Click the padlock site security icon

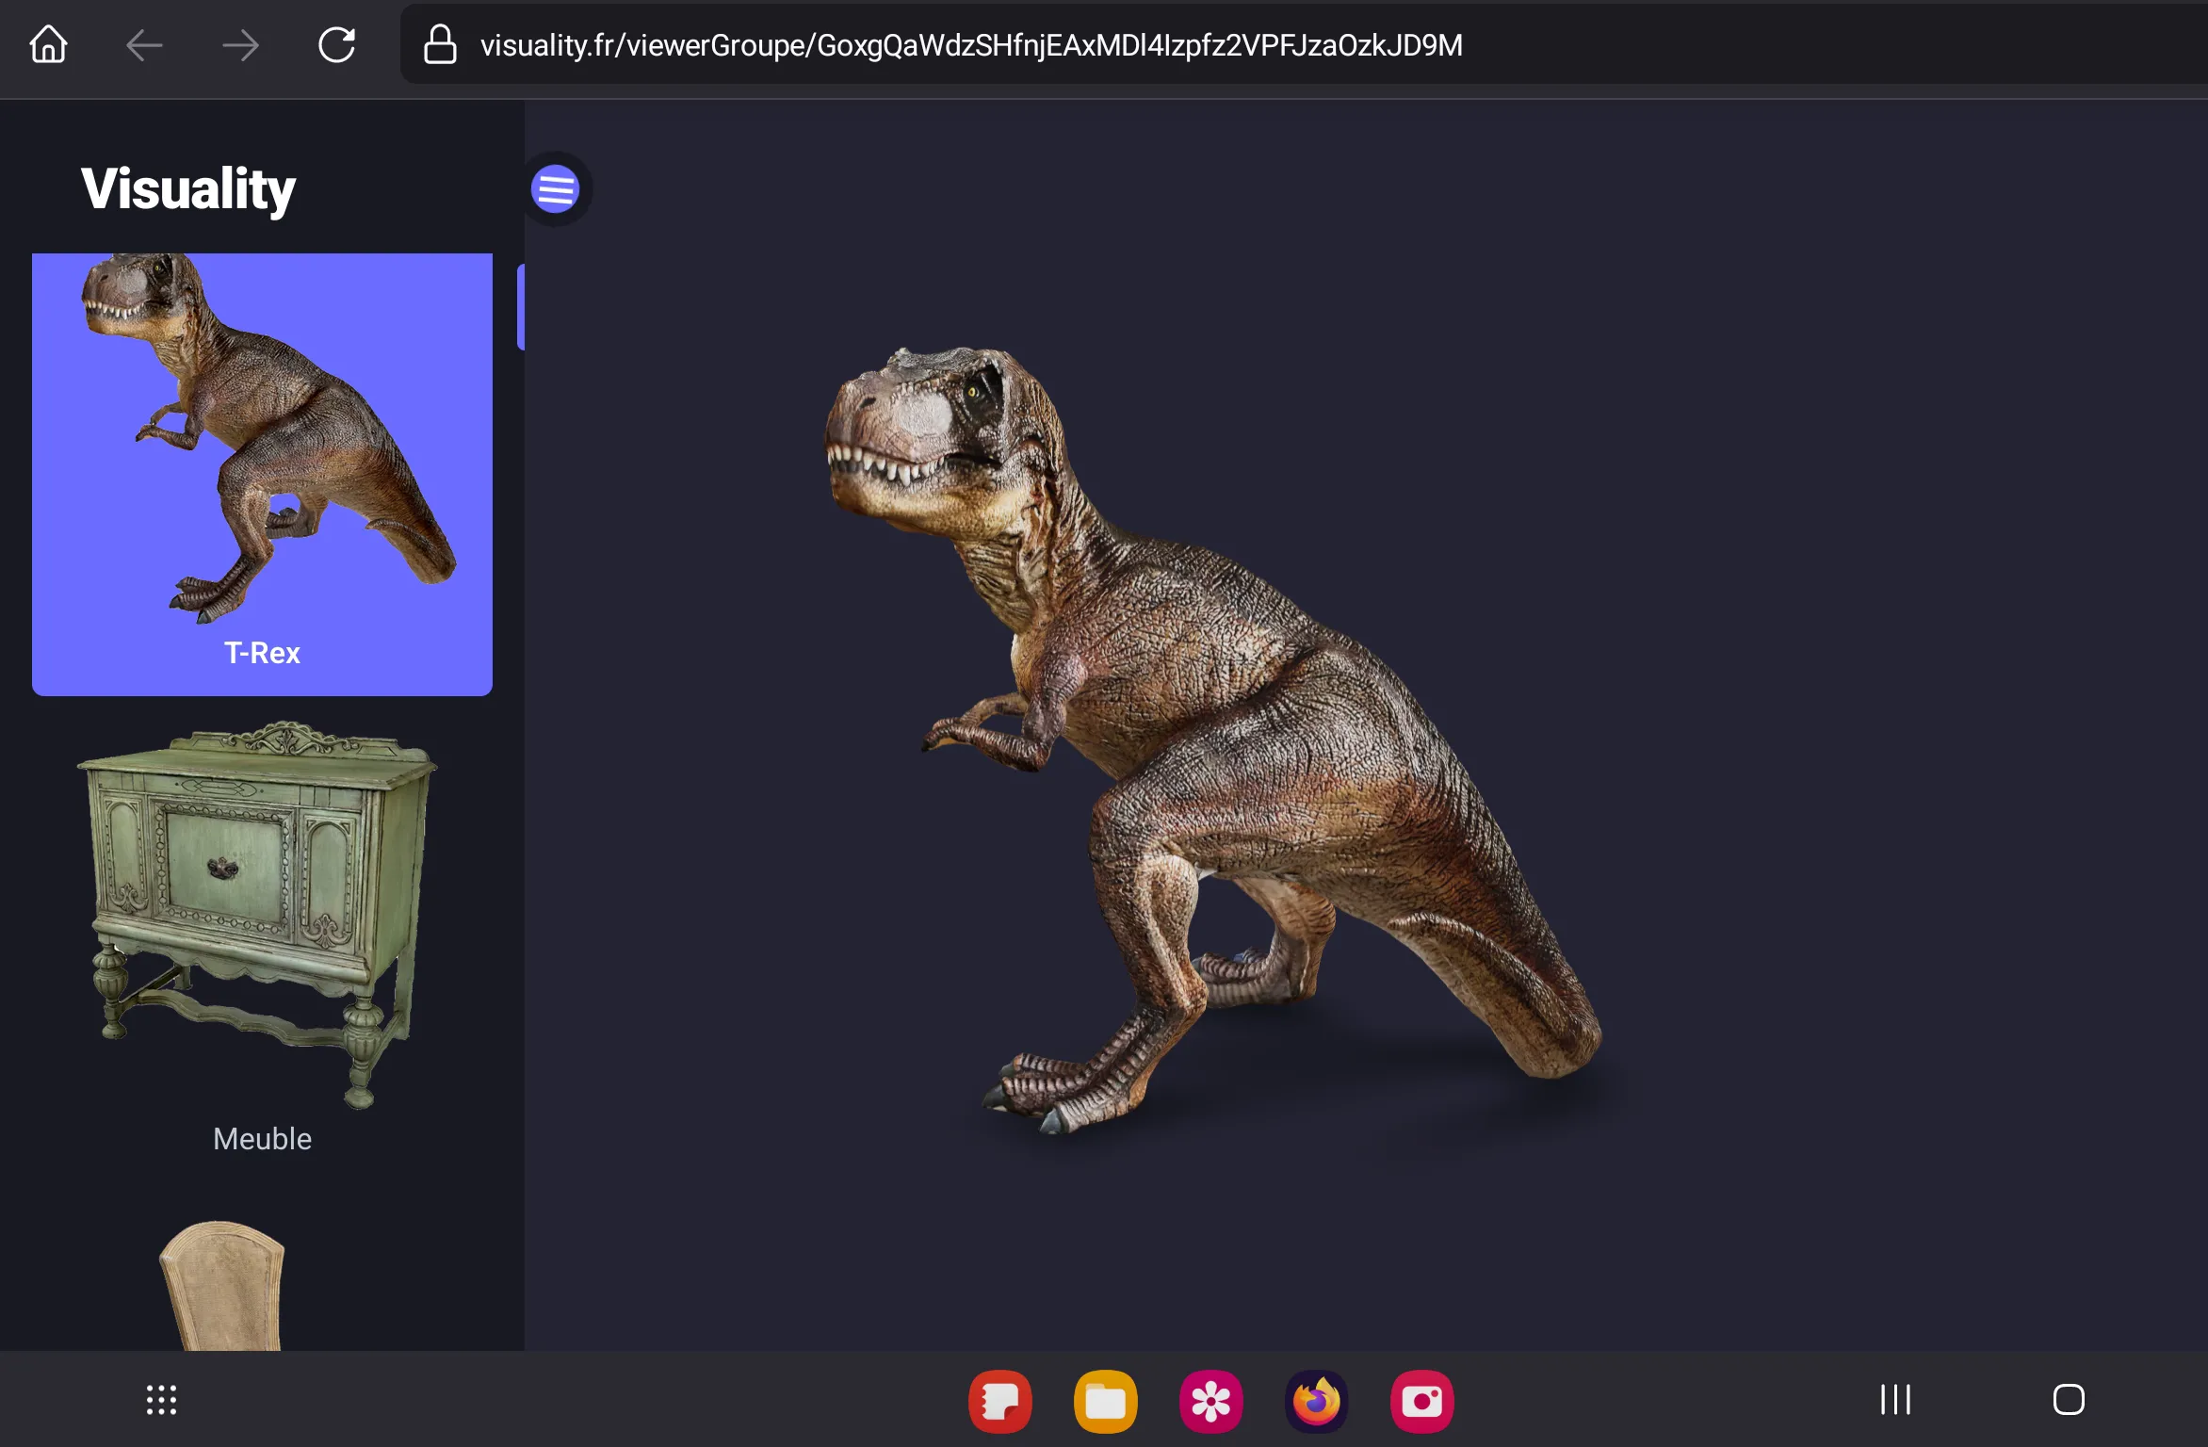[x=440, y=44]
